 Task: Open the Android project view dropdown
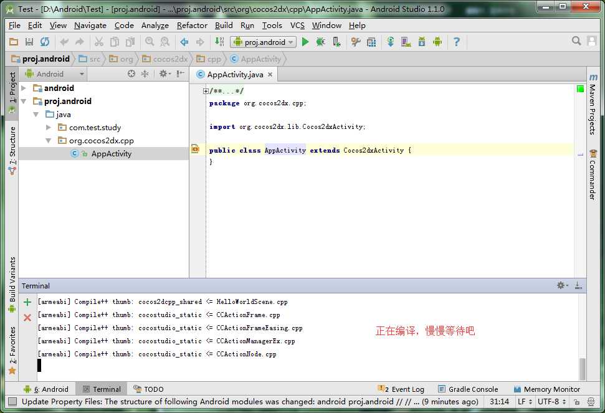point(54,74)
